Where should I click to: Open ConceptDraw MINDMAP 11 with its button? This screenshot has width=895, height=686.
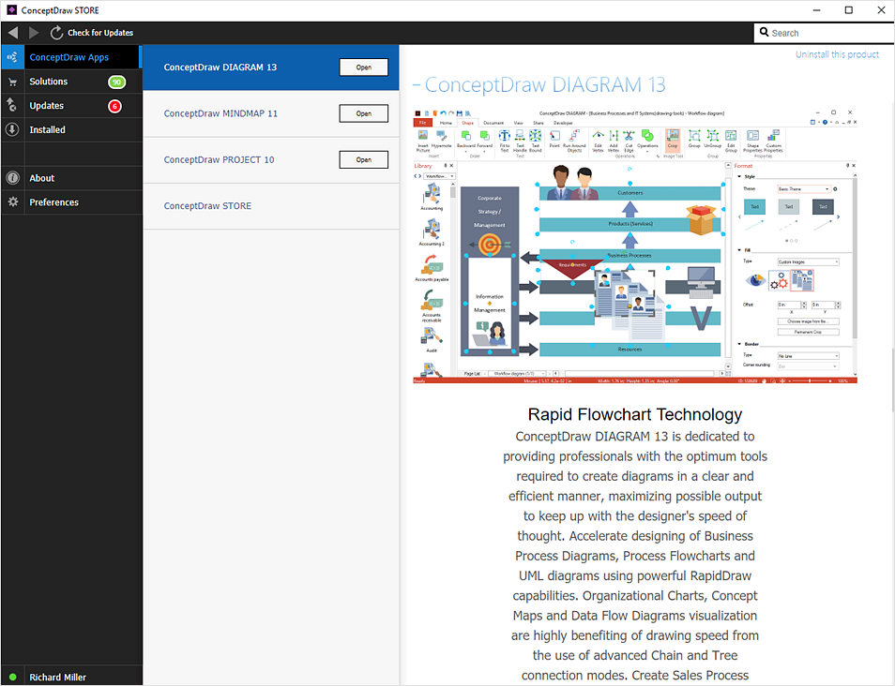(364, 113)
